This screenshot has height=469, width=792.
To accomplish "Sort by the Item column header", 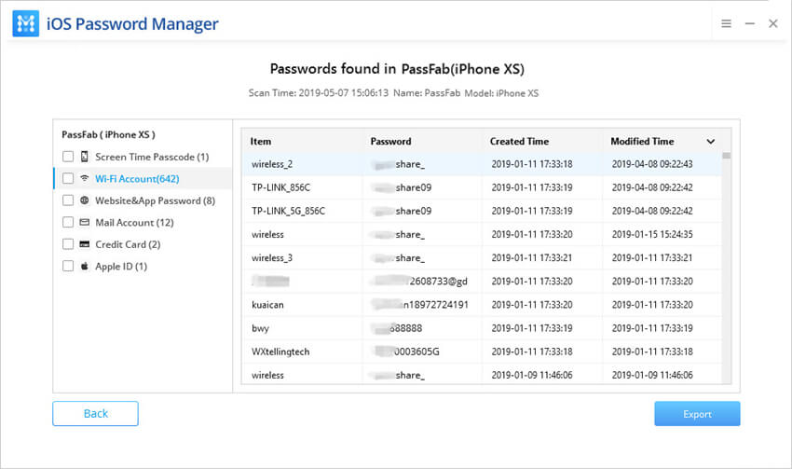I will [261, 142].
